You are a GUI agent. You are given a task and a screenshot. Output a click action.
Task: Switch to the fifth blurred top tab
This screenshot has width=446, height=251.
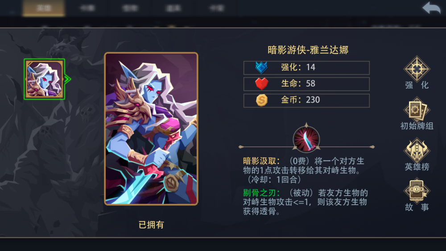pos(216,8)
